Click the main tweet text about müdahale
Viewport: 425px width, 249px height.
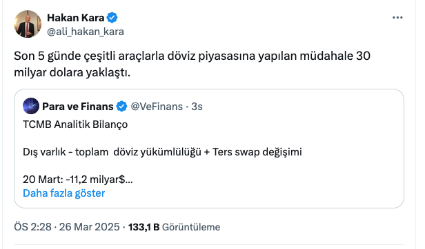pyautogui.click(x=192, y=64)
